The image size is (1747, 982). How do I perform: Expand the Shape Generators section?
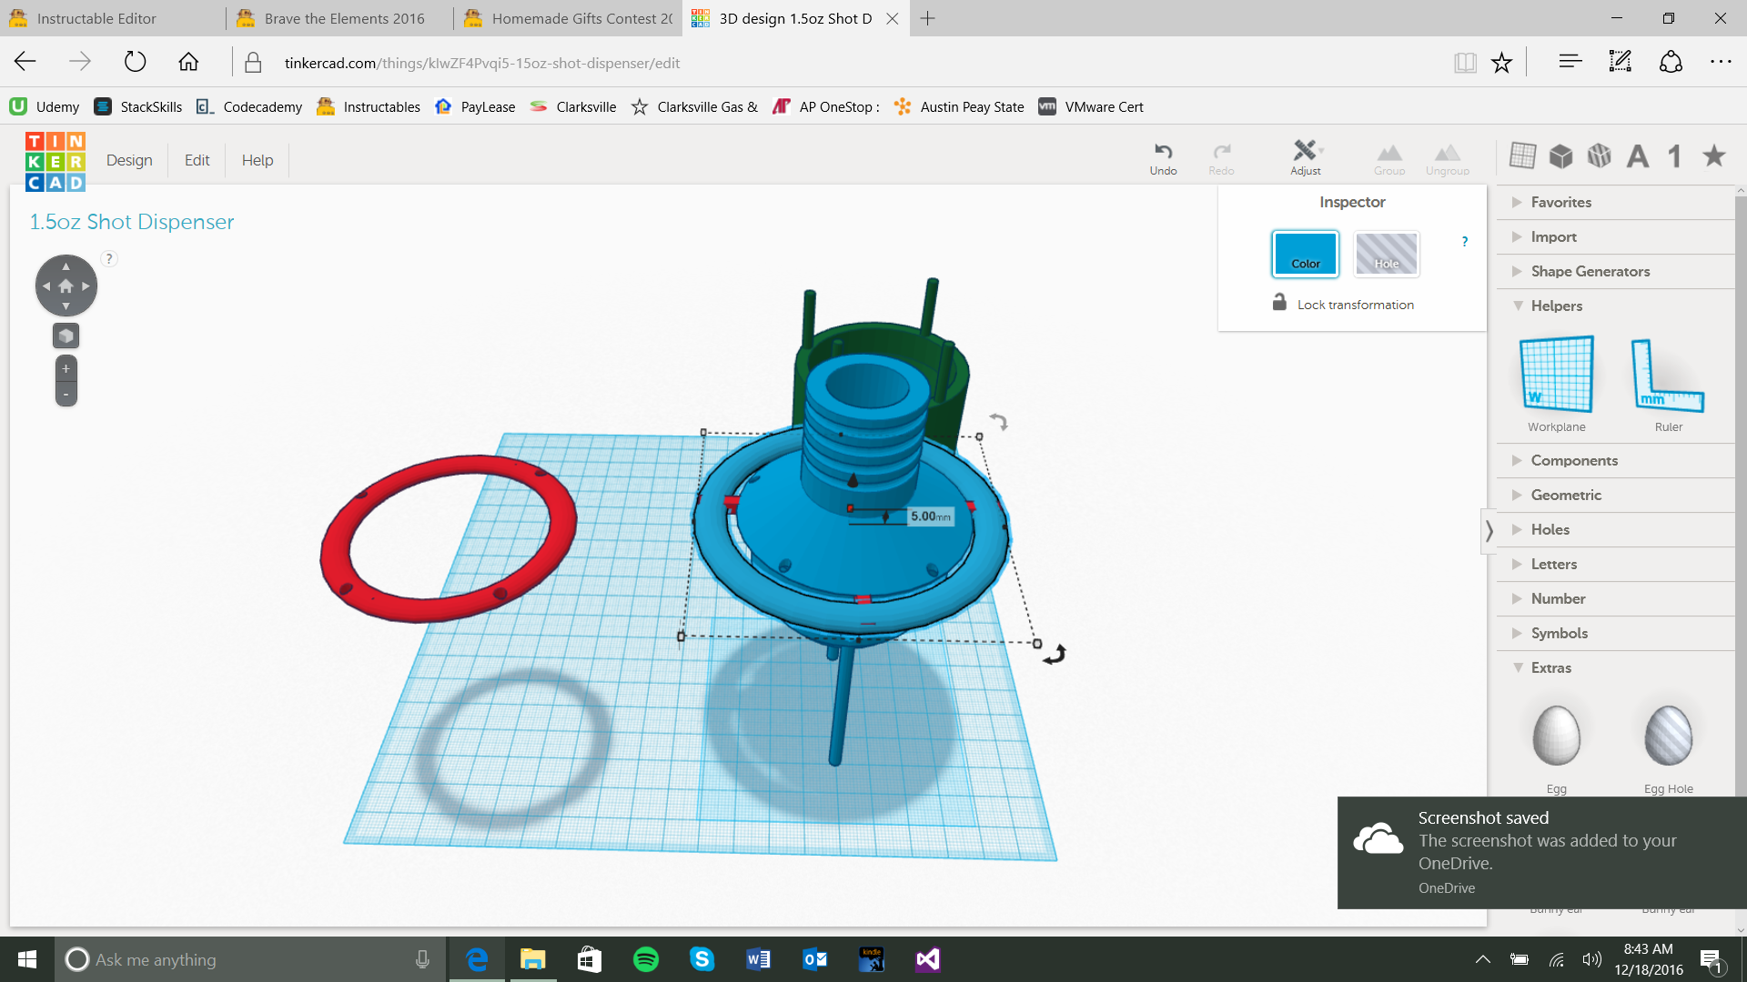[1590, 271]
